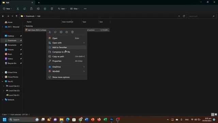The height and width of the screenshot is (123, 218).
Task: Collapse the This PC tree node
Action: click(x=2, y=81)
